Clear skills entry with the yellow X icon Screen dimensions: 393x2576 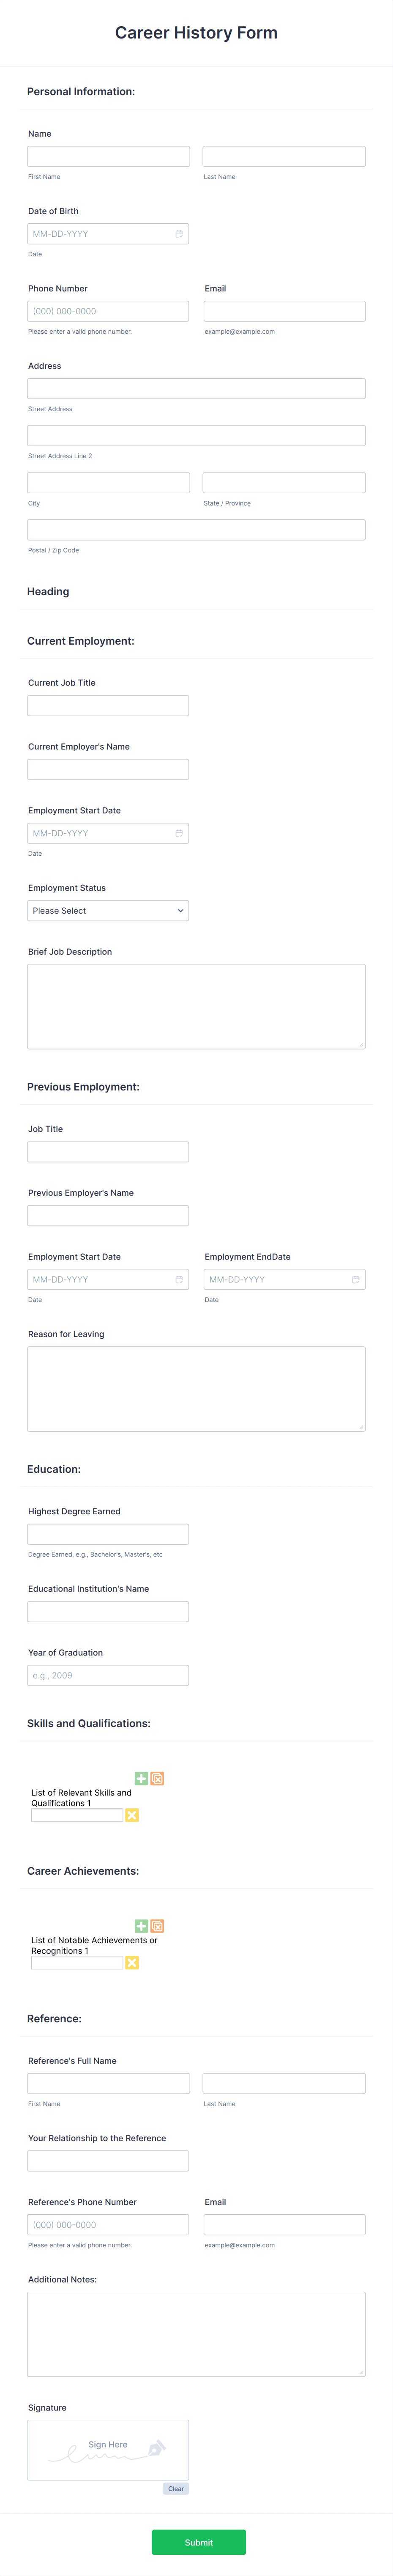tap(132, 1815)
